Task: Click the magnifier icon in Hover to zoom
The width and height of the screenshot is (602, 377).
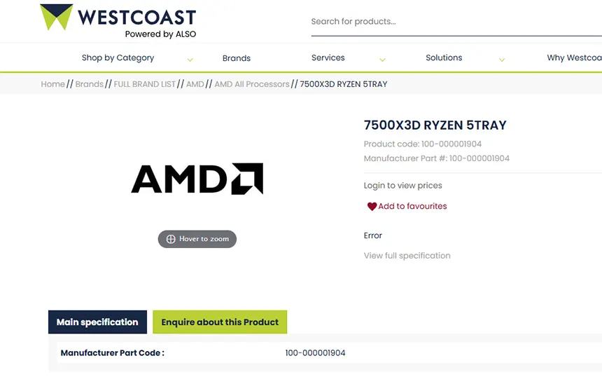Action: (171, 239)
